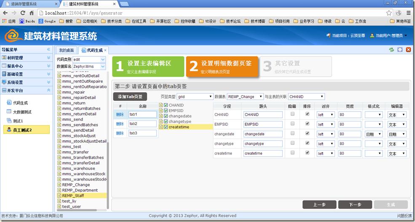415x222 pixels.
Task: Click the bookmark star in address bar
Action: [x=389, y=13]
